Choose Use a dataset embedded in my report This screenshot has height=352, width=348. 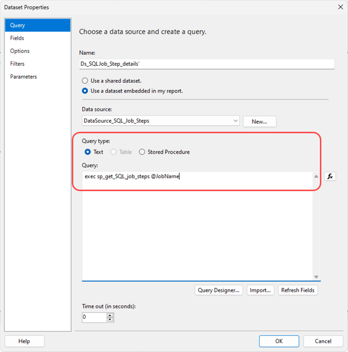(85, 91)
